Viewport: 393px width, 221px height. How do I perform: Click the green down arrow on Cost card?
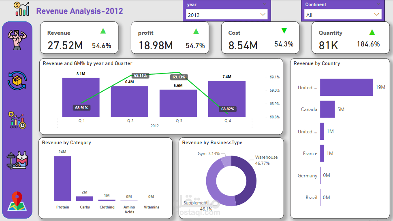pyautogui.click(x=284, y=30)
